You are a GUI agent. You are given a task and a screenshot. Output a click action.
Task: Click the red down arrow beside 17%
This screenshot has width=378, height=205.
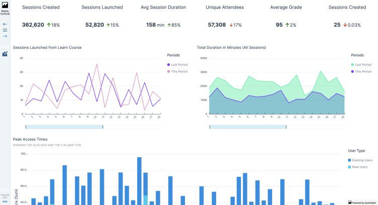tap(231, 25)
